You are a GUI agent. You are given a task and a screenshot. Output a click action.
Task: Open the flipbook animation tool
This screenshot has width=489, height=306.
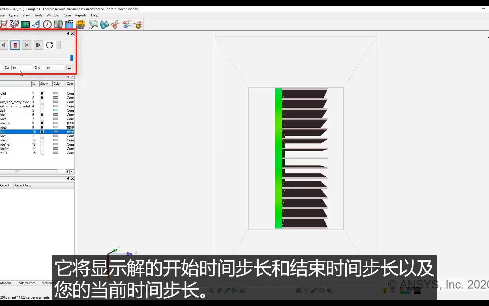coord(58,24)
